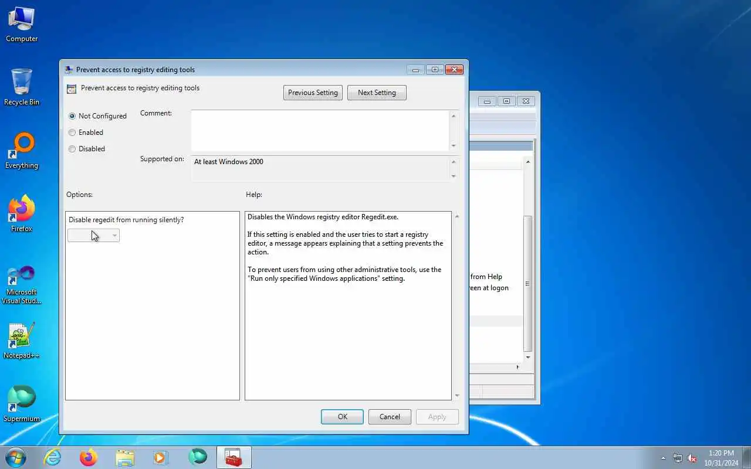The width and height of the screenshot is (751, 469).
Task: Click the background window's scroll-down arrow
Action: pyautogui.click(x=528, y=357)
